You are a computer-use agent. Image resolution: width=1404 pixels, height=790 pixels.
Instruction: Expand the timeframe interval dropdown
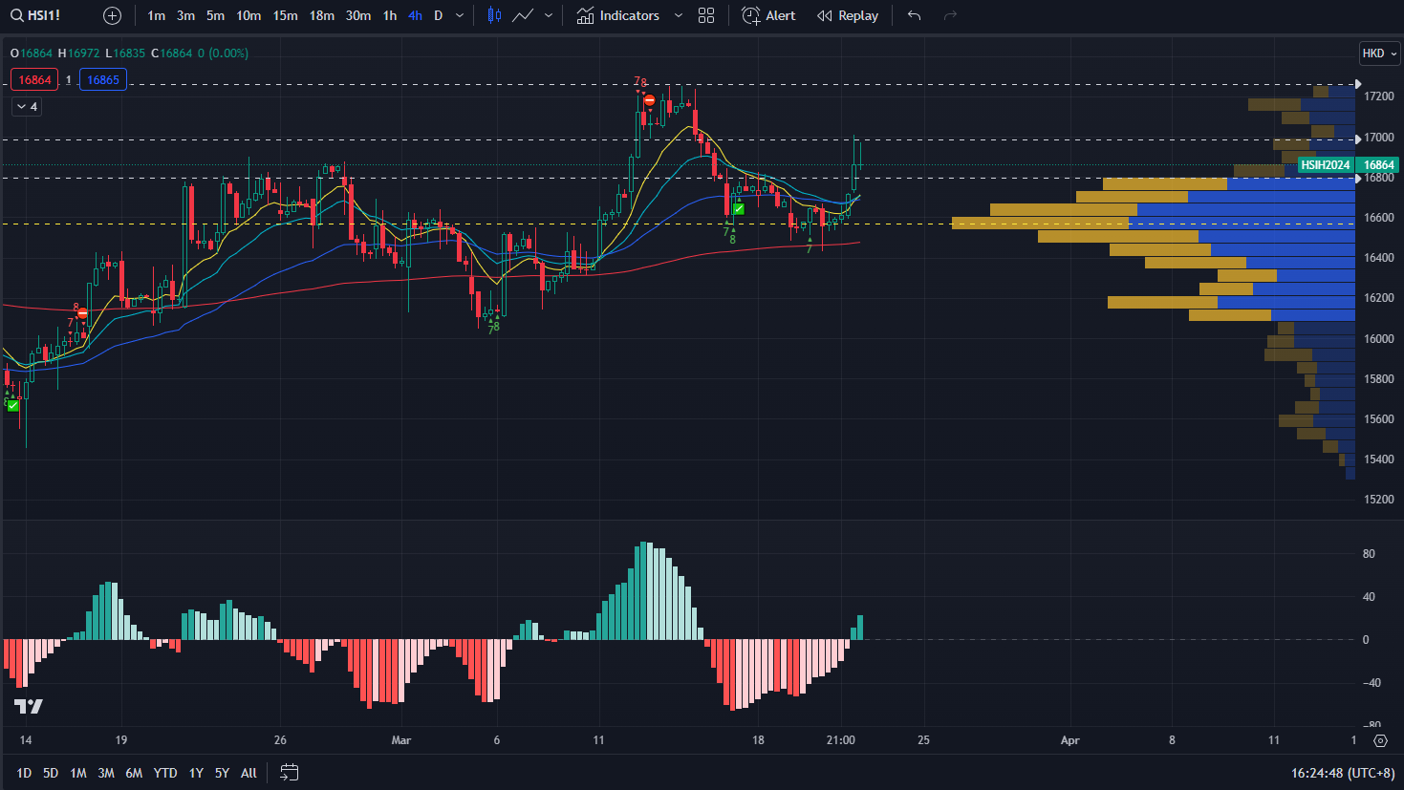(x=460, y=15)
